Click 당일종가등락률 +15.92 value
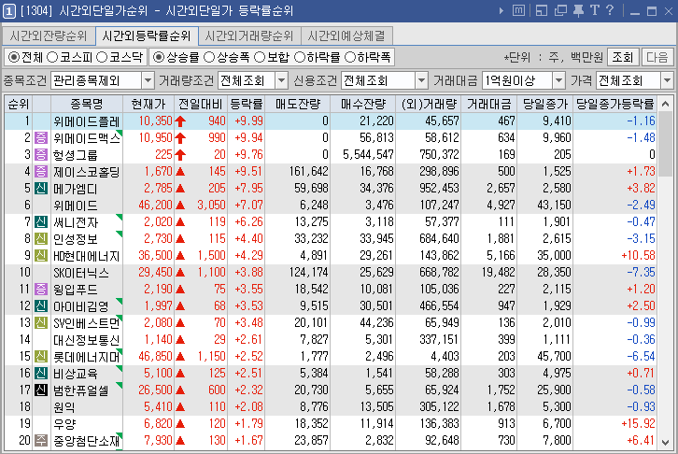 click(638, 424)
